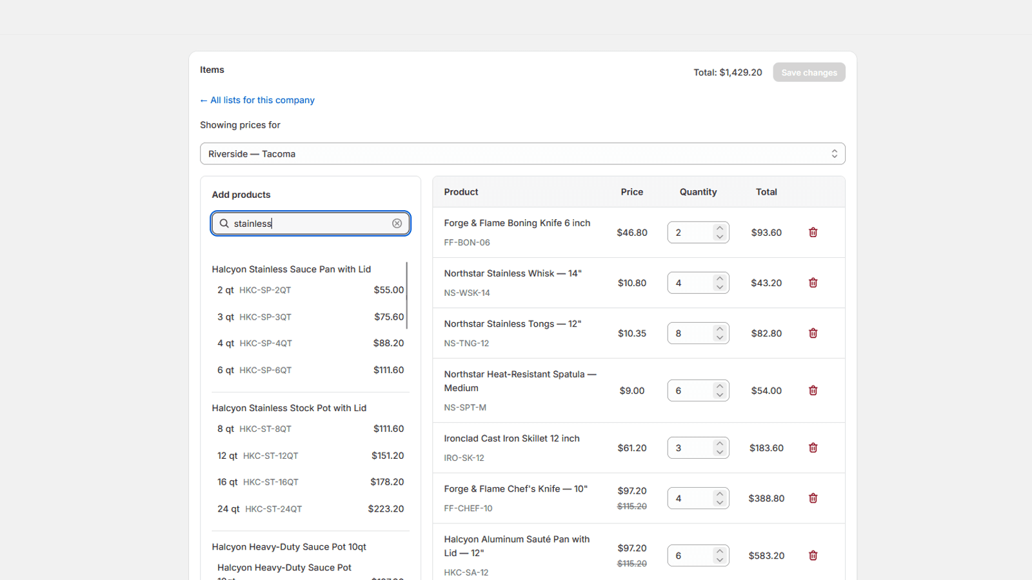Click the Halcyon Aluminum Sauté Pan product name
The width and height of the screenshot is (1032, 580).
point(517,546)
